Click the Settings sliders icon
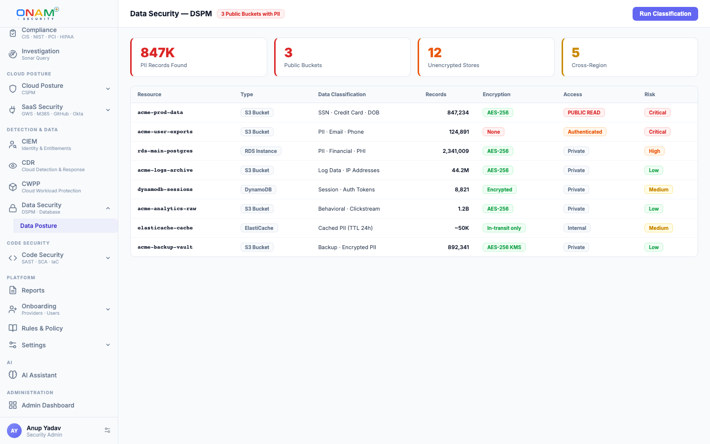The image size is (710, 444). tap(13, 345)
